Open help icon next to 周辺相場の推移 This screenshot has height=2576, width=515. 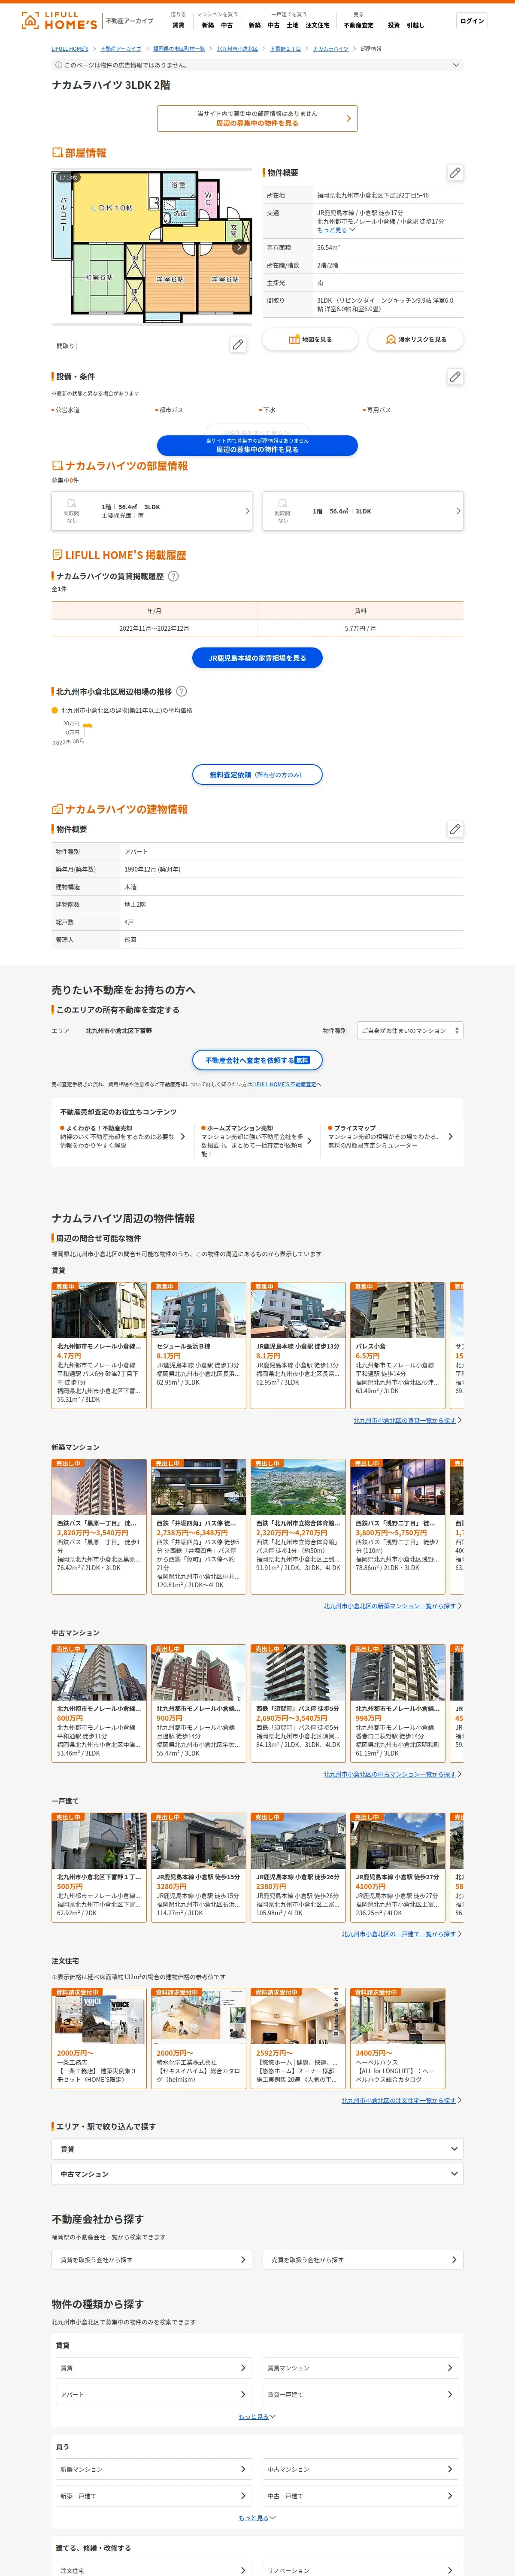pyautogui.click(x=181, y=691)
